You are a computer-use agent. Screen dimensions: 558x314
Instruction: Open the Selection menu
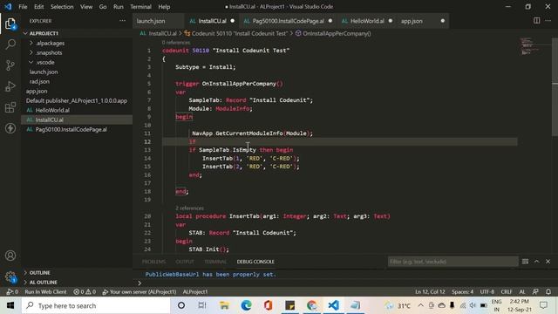[62, 7]
